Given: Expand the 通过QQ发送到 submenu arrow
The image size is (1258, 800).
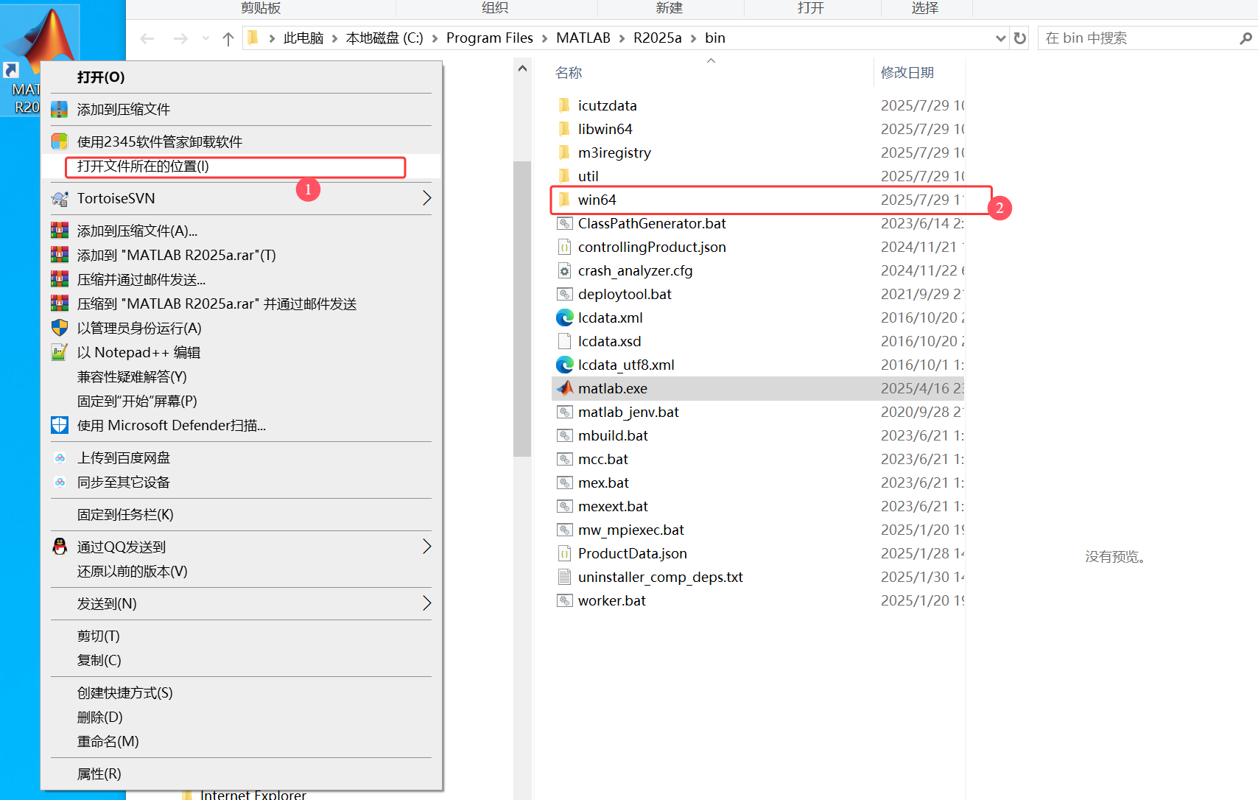Looking at the screenshot, I should pyautogui.click(x=426, y=547).
